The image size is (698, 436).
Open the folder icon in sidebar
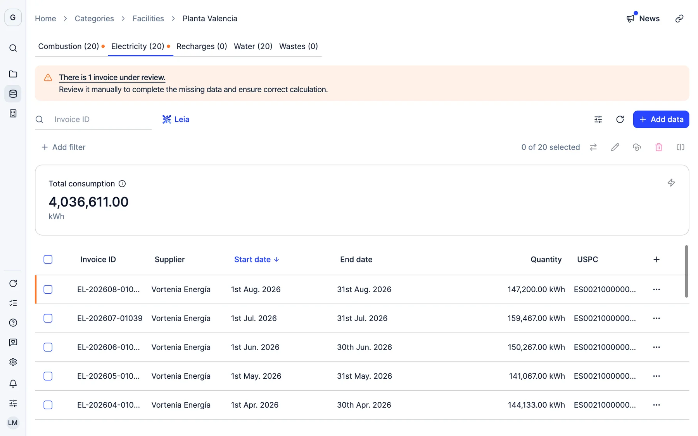click(x=13, y=74)
